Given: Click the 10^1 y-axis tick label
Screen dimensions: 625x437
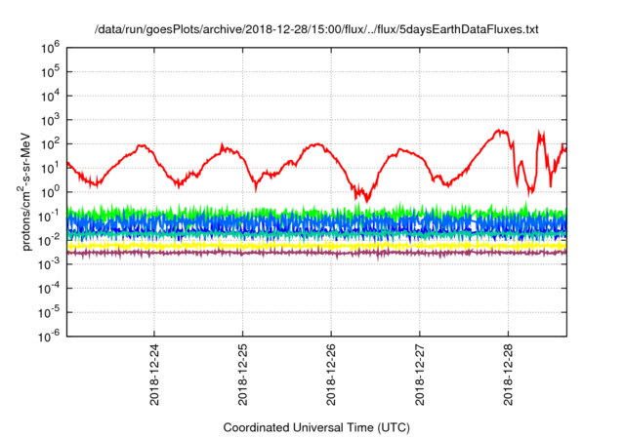Looking at the screenshot, I should coord(50,169).
